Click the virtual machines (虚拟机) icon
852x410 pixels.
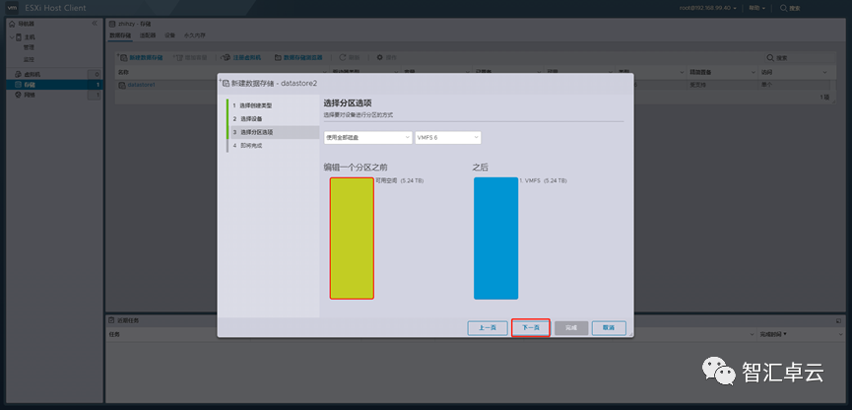18,74
